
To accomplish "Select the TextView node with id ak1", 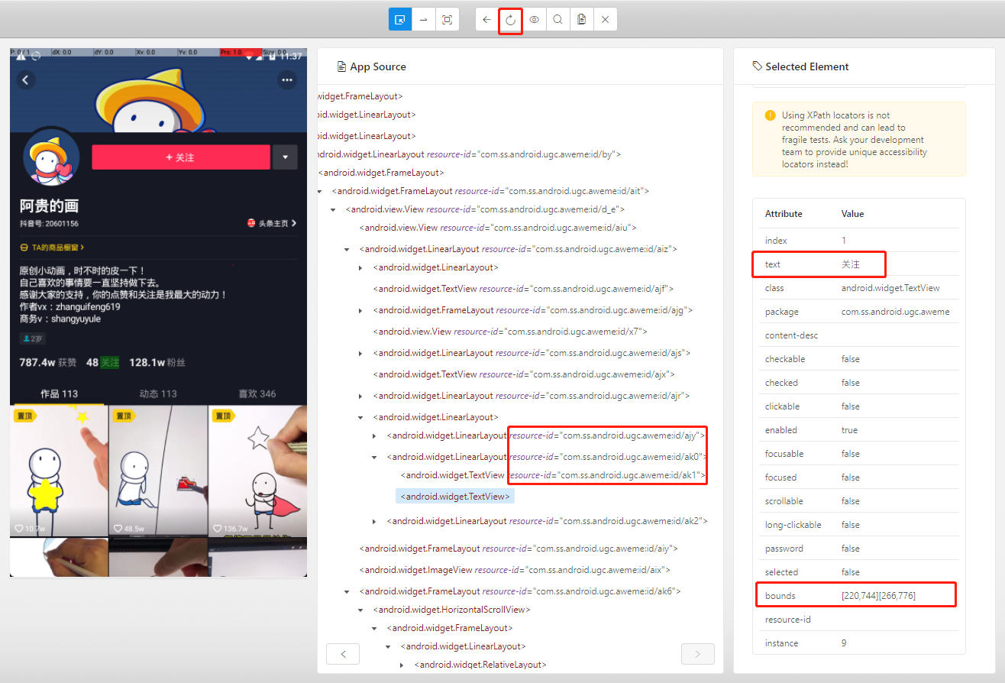I will pyautogui.click(x=554, y=475).
